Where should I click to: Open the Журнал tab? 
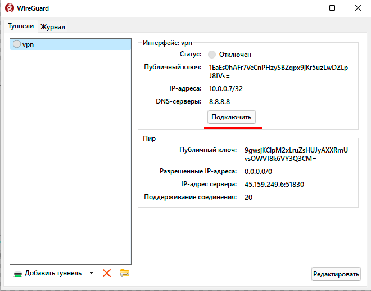tap(53, 27)
